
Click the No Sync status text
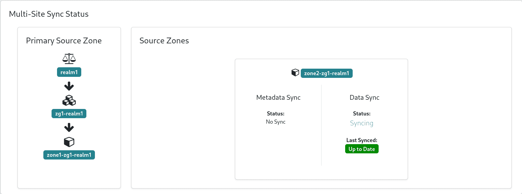coord(276,122)
